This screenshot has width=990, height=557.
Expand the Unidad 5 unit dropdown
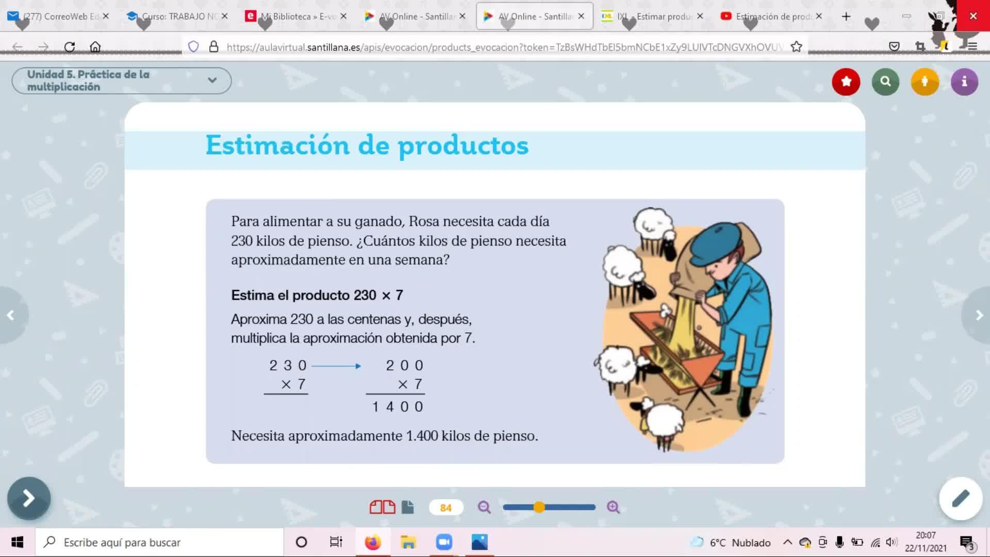click(212, 80)
